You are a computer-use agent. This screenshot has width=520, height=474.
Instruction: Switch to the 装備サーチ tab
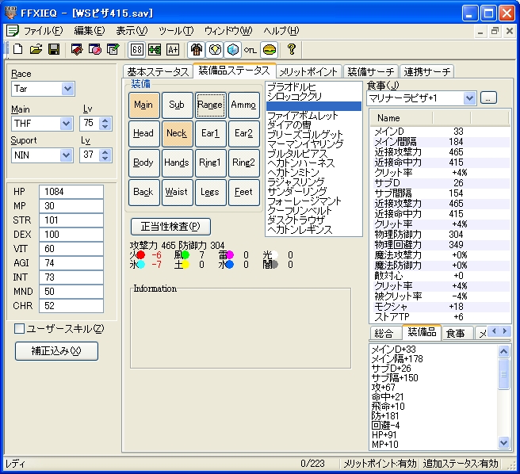371,71
